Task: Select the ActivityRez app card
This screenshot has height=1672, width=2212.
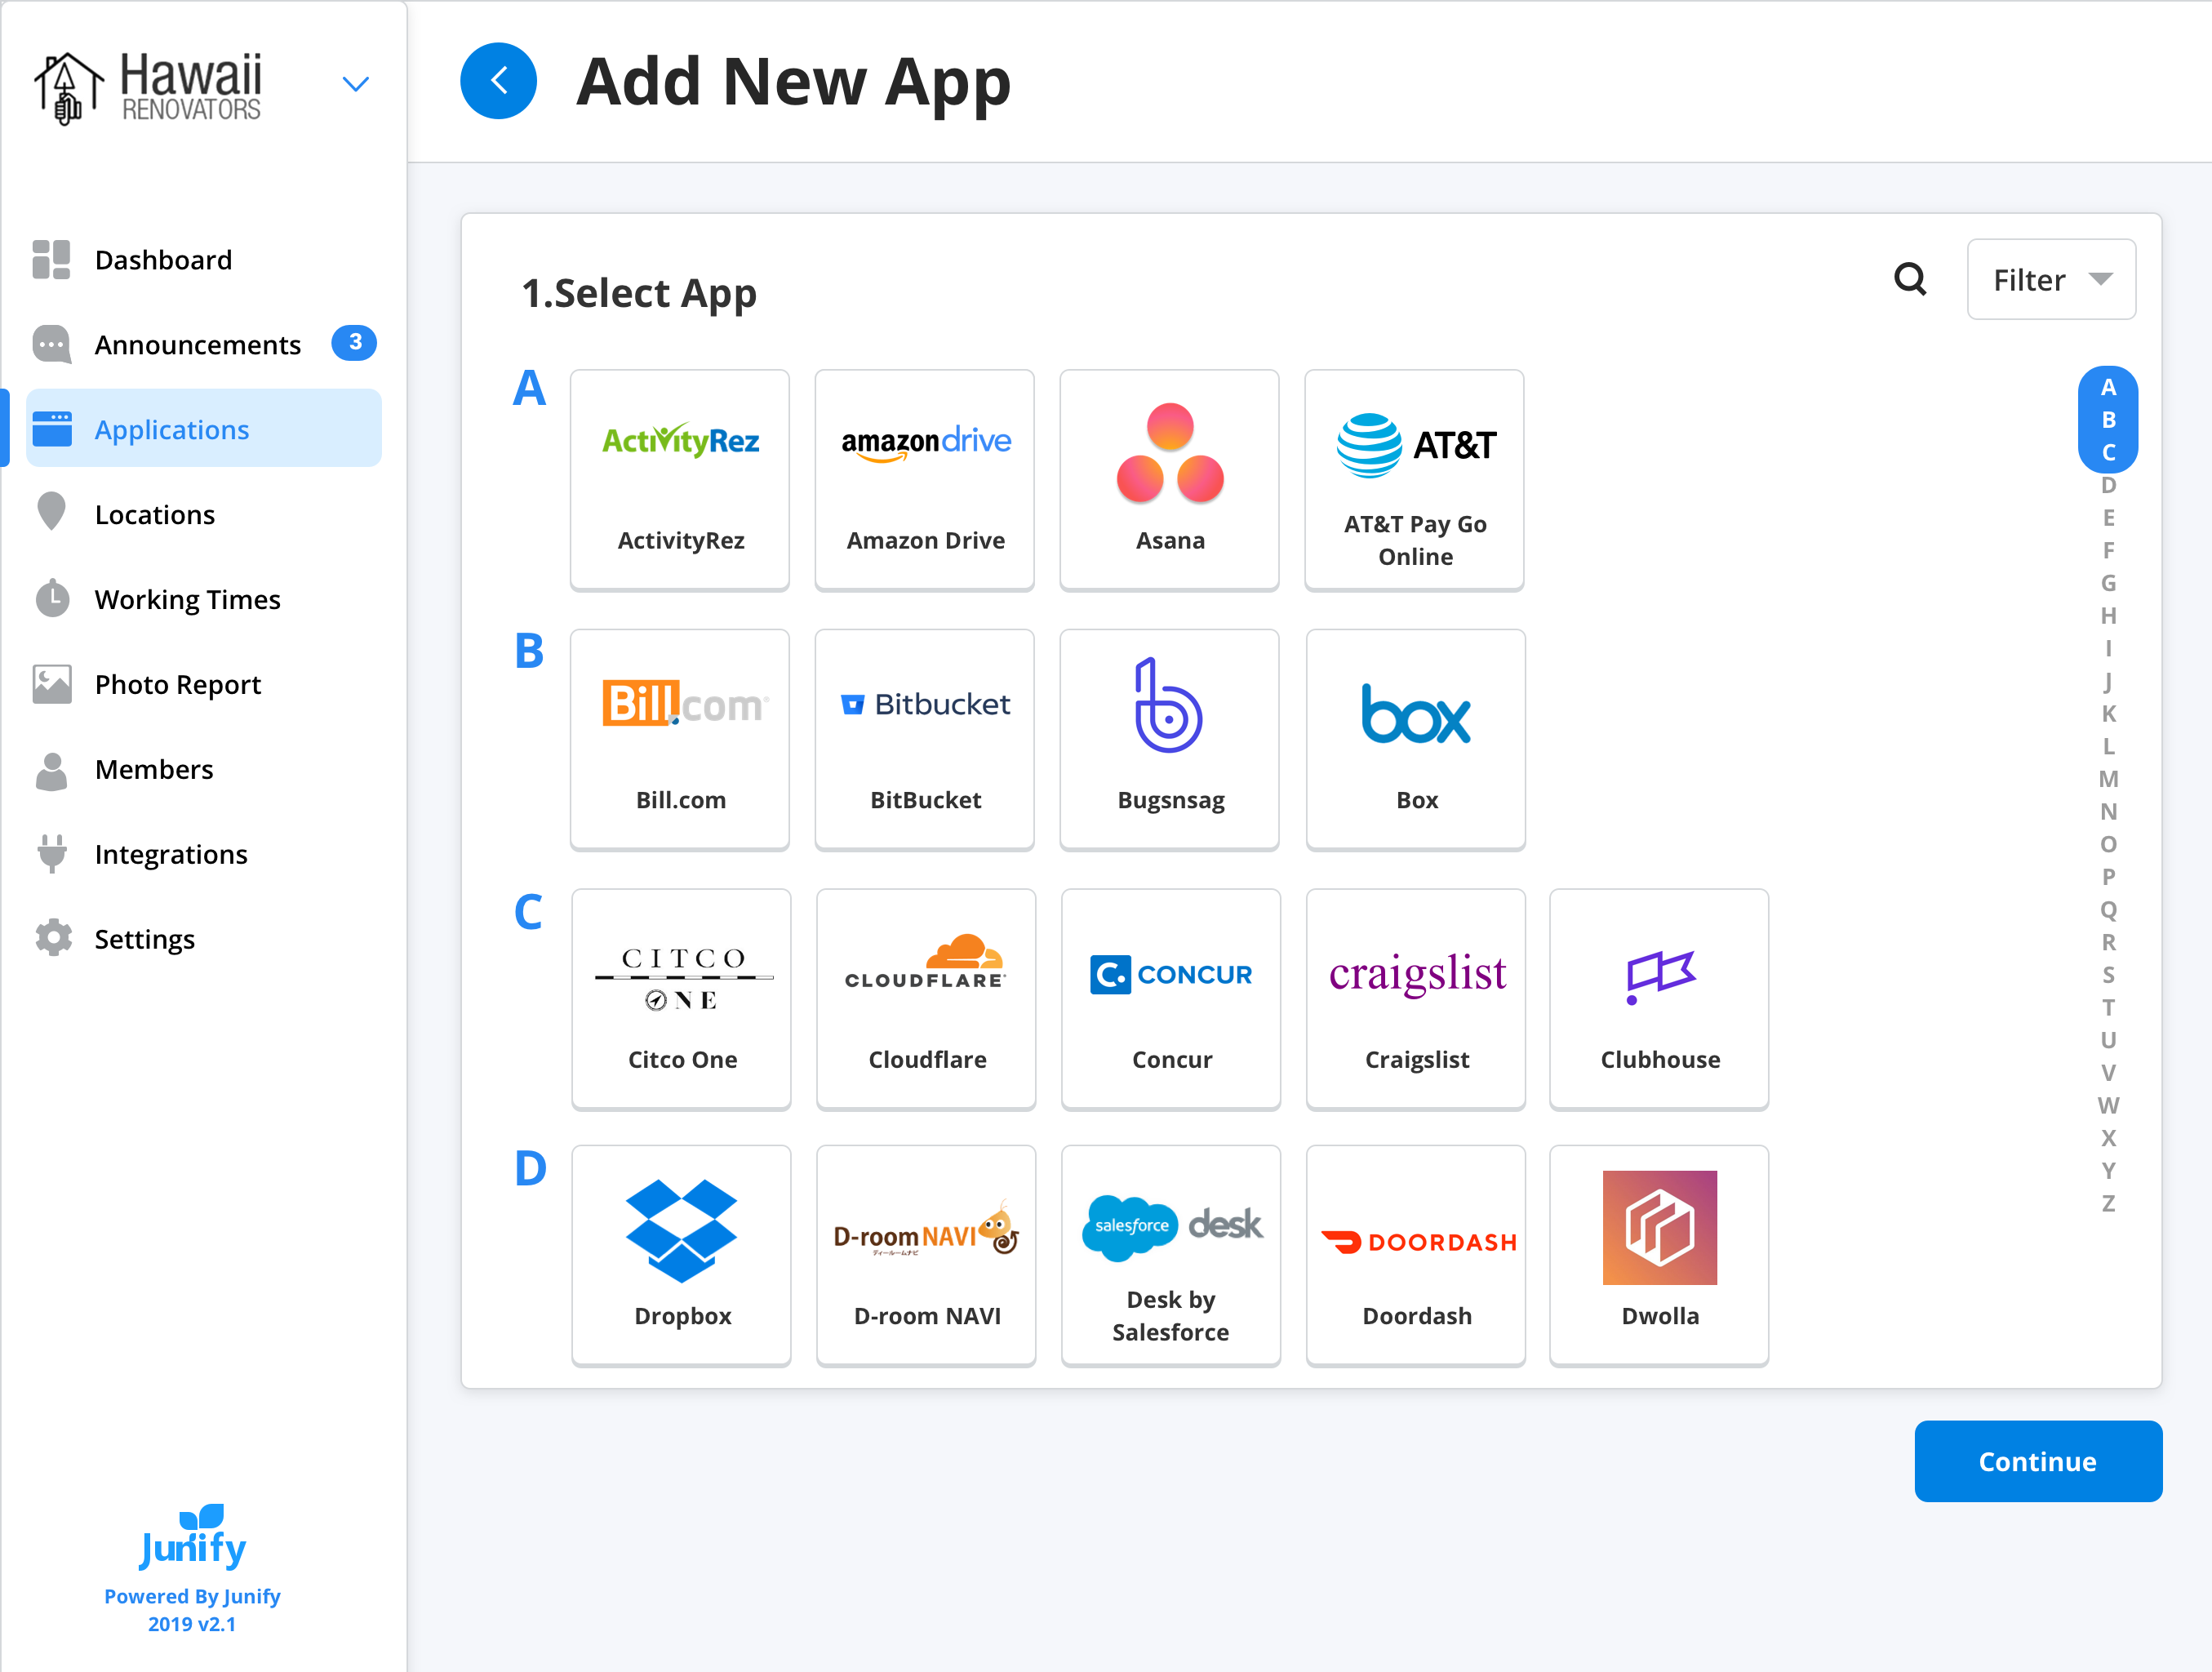Action: [680, 480]
